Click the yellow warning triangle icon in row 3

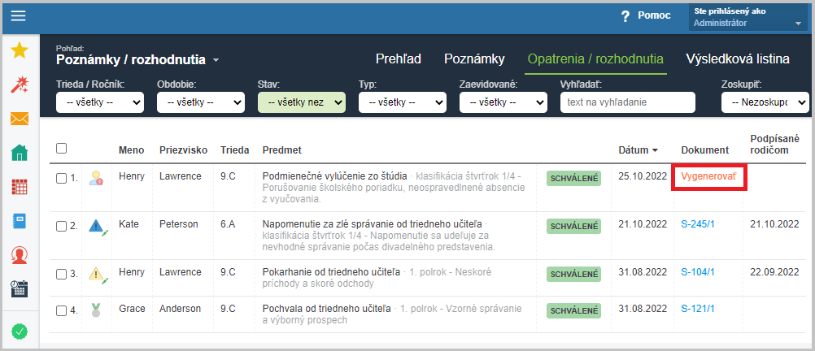click(x=98, y=274)
